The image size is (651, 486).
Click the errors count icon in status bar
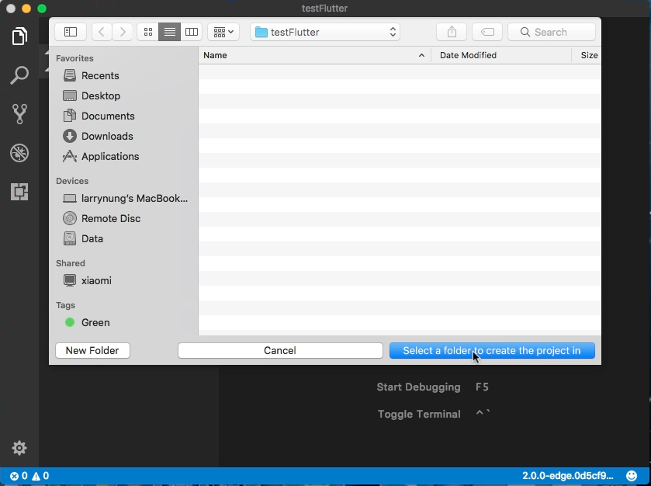pyautogui.click(x=19, y=476)
